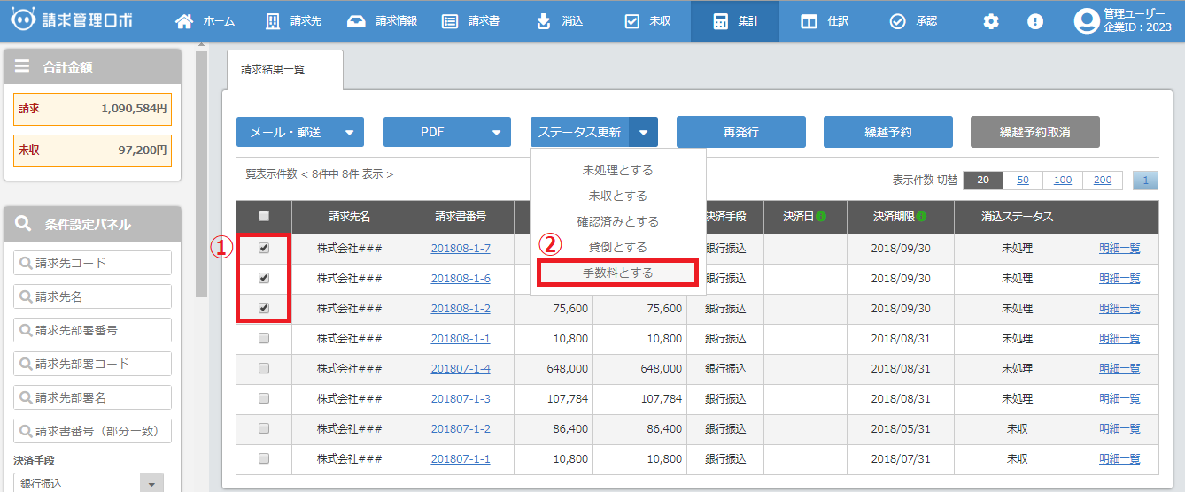1185x492 pixels.
Task: Check the row checkbox for invoice 201807-1-1
Action: 264,459
